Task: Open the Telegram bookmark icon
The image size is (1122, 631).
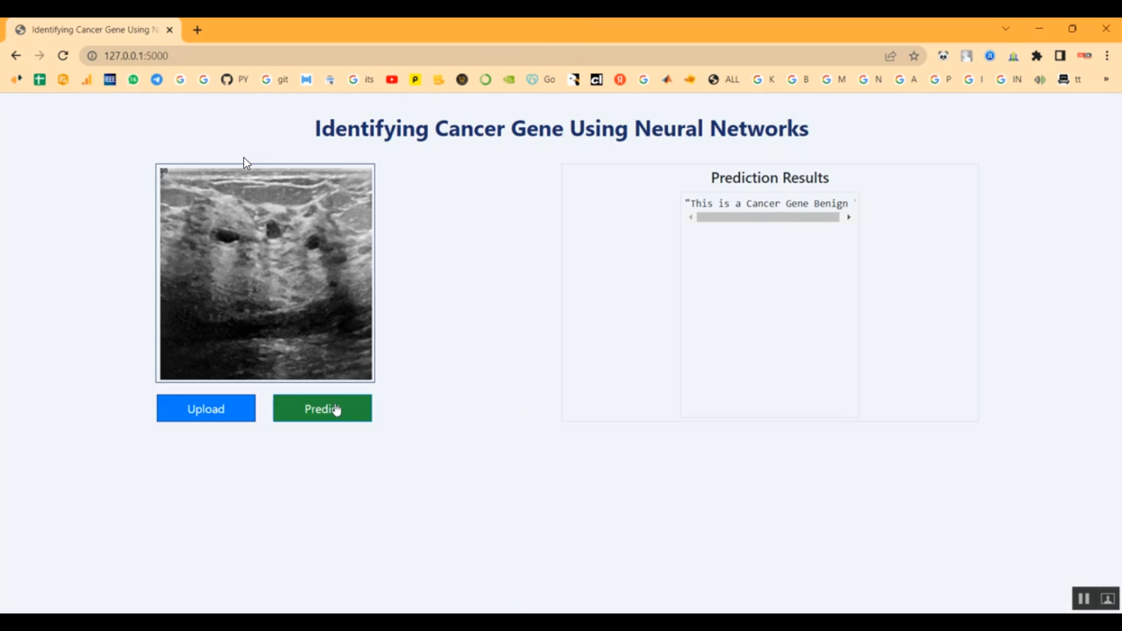Action: pos(156,79)
